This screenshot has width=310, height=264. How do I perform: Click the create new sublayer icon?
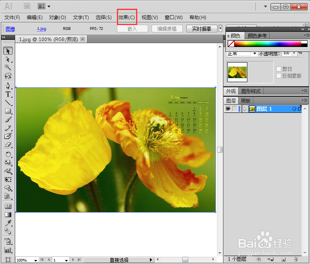[x=271, y=259]
